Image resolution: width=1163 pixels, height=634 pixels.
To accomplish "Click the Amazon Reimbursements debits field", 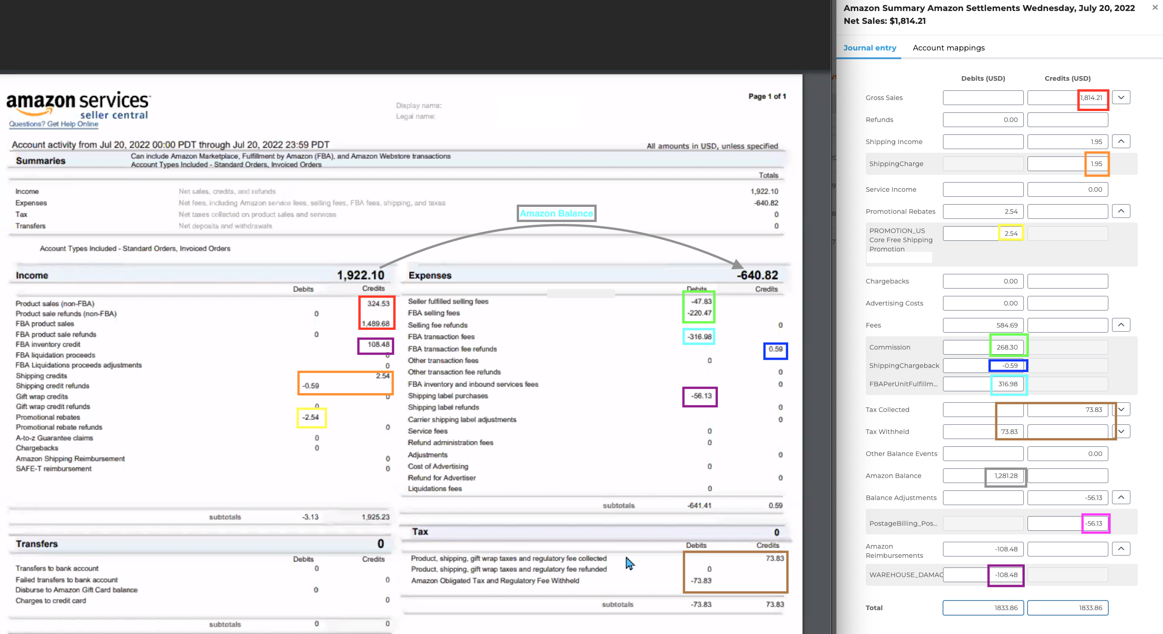I will pyautogui.click(x=983, y=549).
